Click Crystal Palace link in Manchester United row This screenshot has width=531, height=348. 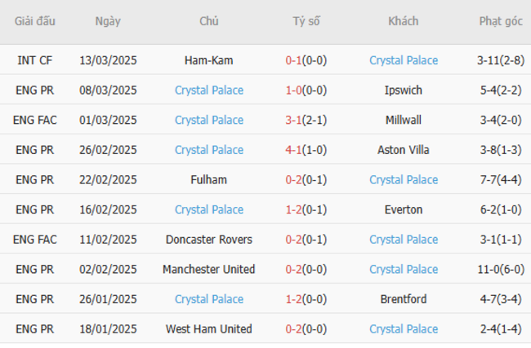point(404,269)
